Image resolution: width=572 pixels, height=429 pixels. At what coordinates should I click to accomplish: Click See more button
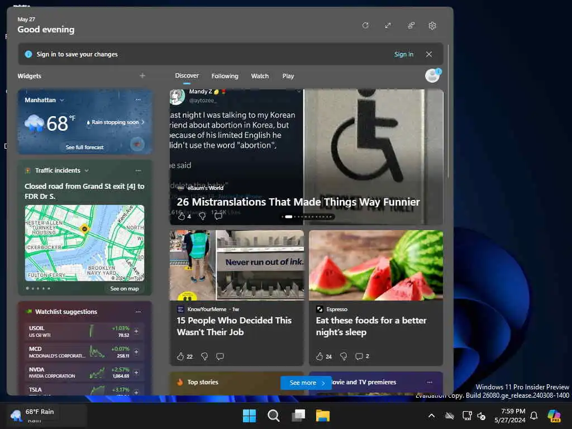coord(306,383)
